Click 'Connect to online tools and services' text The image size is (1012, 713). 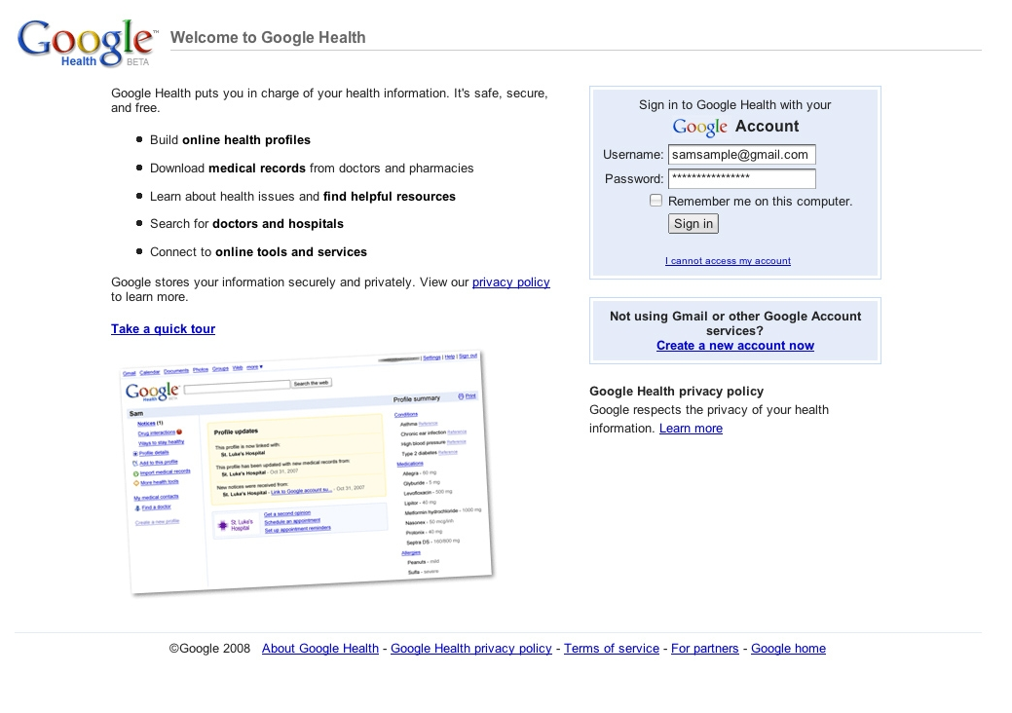point(258,251)
